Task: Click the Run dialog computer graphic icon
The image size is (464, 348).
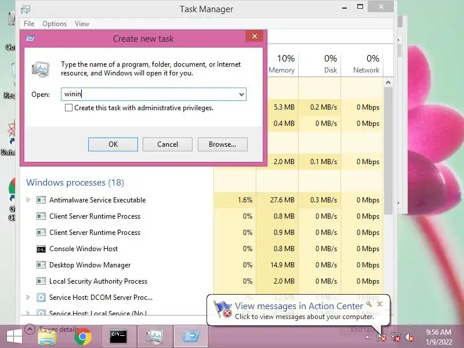Action: click(41, 70)
